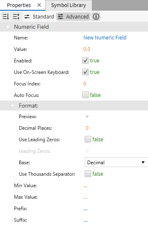This screenshot has height=225, width=148.
Task: Click the Min Value ellipsis
Action: 85,186
